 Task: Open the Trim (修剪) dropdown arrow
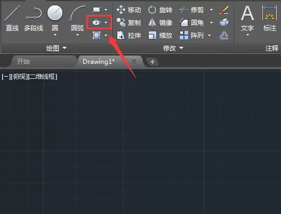(212, 10)
